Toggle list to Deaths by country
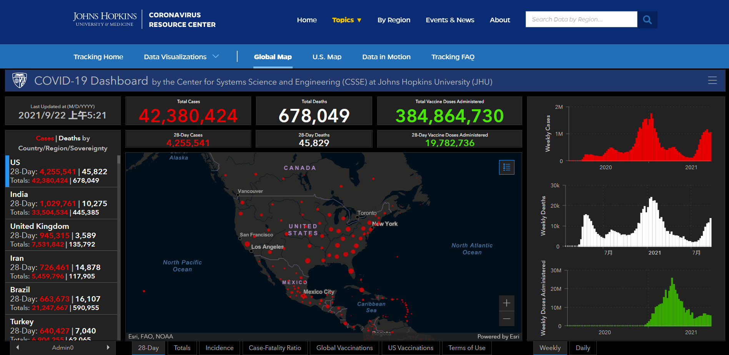This screenshot has height=355, width=729. [69, 138]
